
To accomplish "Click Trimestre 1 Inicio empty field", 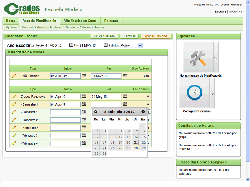I will (x=66, y=112).
